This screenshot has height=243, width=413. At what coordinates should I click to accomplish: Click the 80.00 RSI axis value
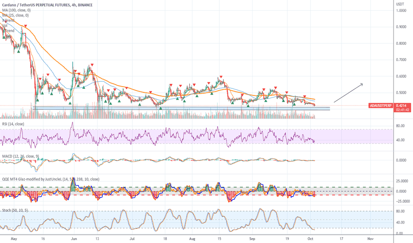pyautogui.click(x=400, y=126)
